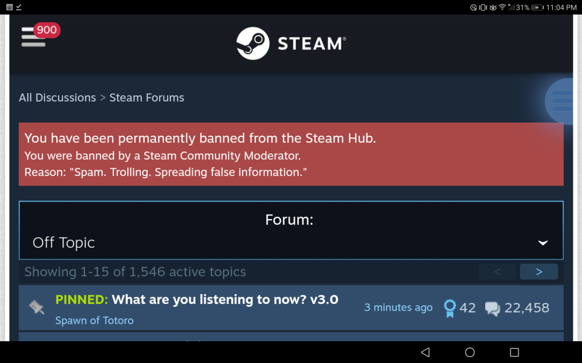The height and width of the screenshot is (363, 582).
Task: Tap the Steam logo icon
Action: coord(253,44)
